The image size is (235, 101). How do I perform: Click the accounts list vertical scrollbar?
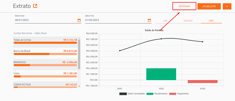click(79, 54)
